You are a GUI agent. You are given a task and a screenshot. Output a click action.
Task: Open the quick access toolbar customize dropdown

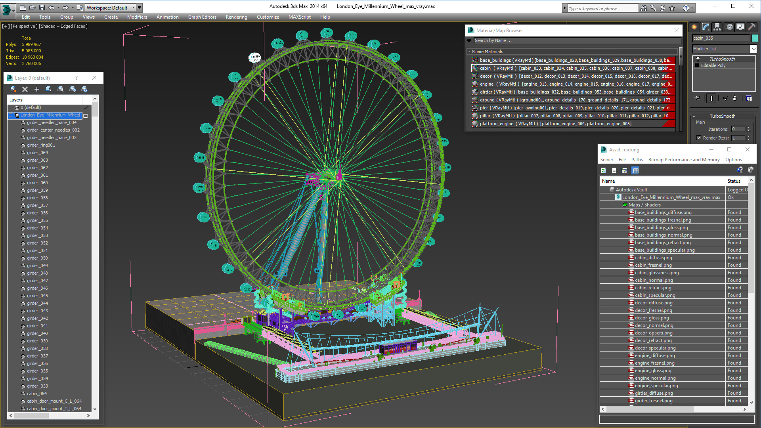(140, 8)
